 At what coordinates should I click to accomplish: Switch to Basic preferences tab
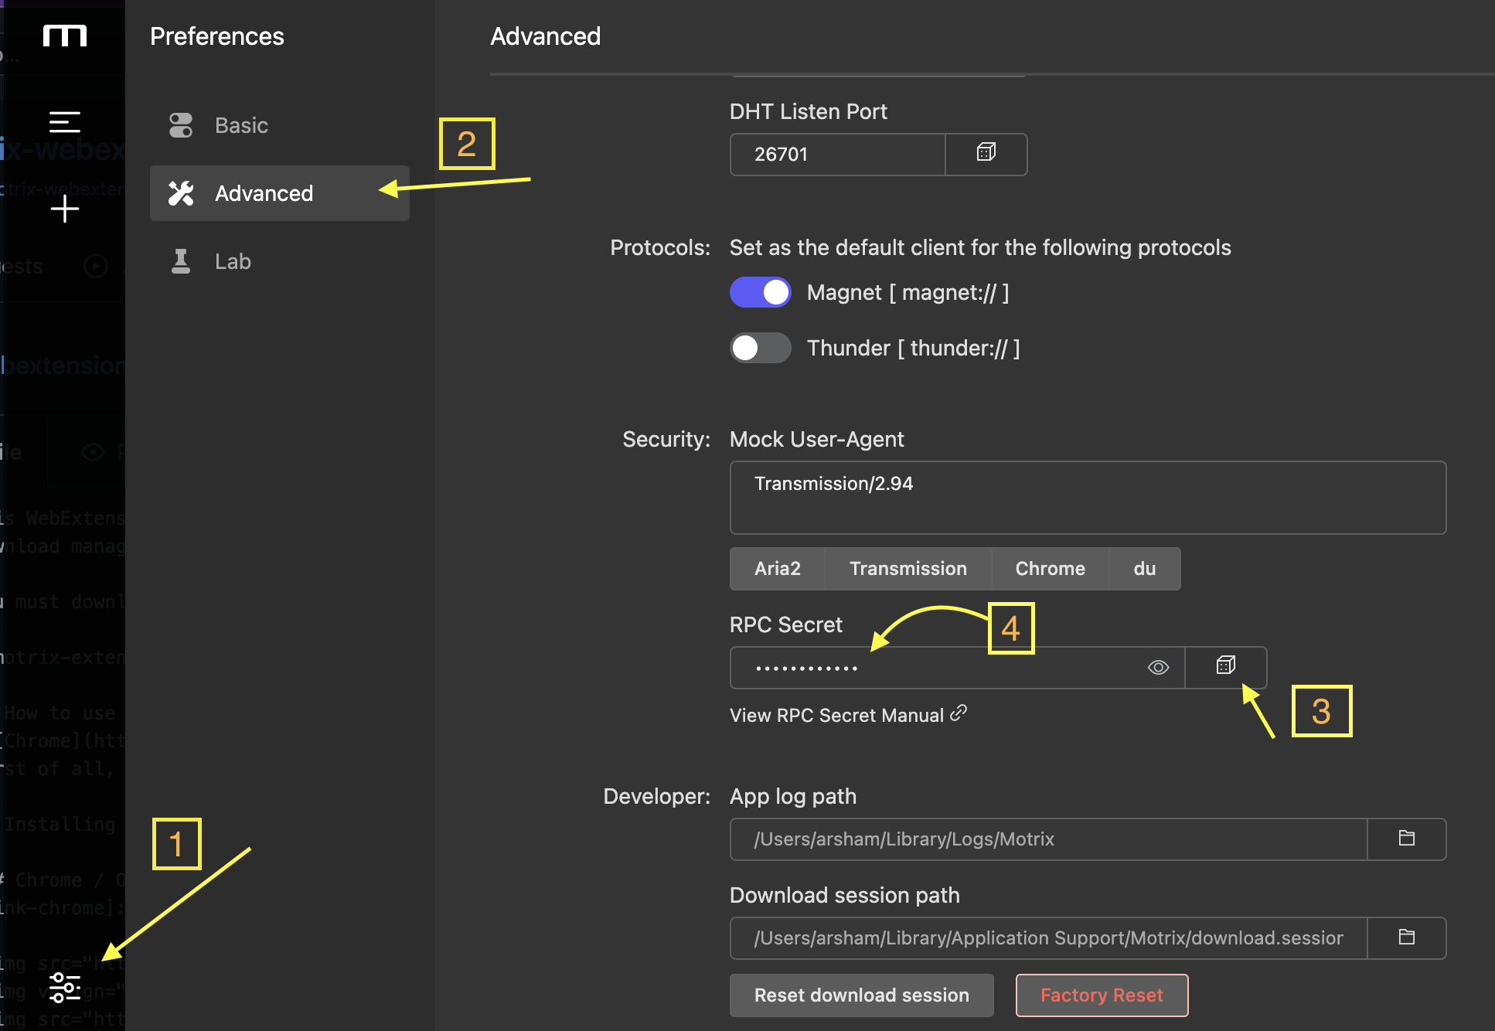(241, 125)
